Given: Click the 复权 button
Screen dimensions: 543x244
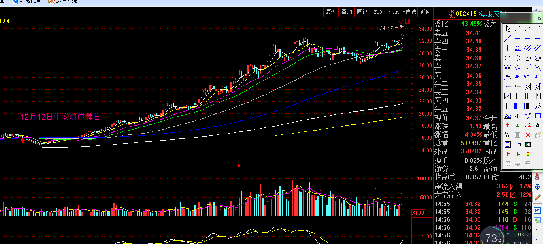Looking at the screenshot, I should click(331, 12).
